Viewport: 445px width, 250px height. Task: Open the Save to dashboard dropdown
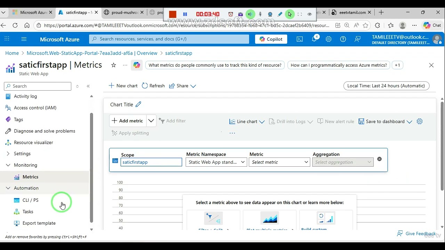(385, 122)
